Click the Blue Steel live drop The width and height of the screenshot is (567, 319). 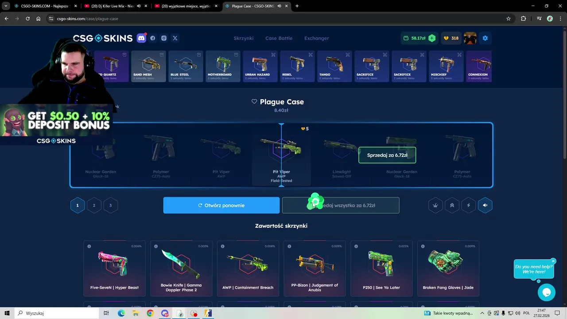pyautogui.click(x=186, y=66)
